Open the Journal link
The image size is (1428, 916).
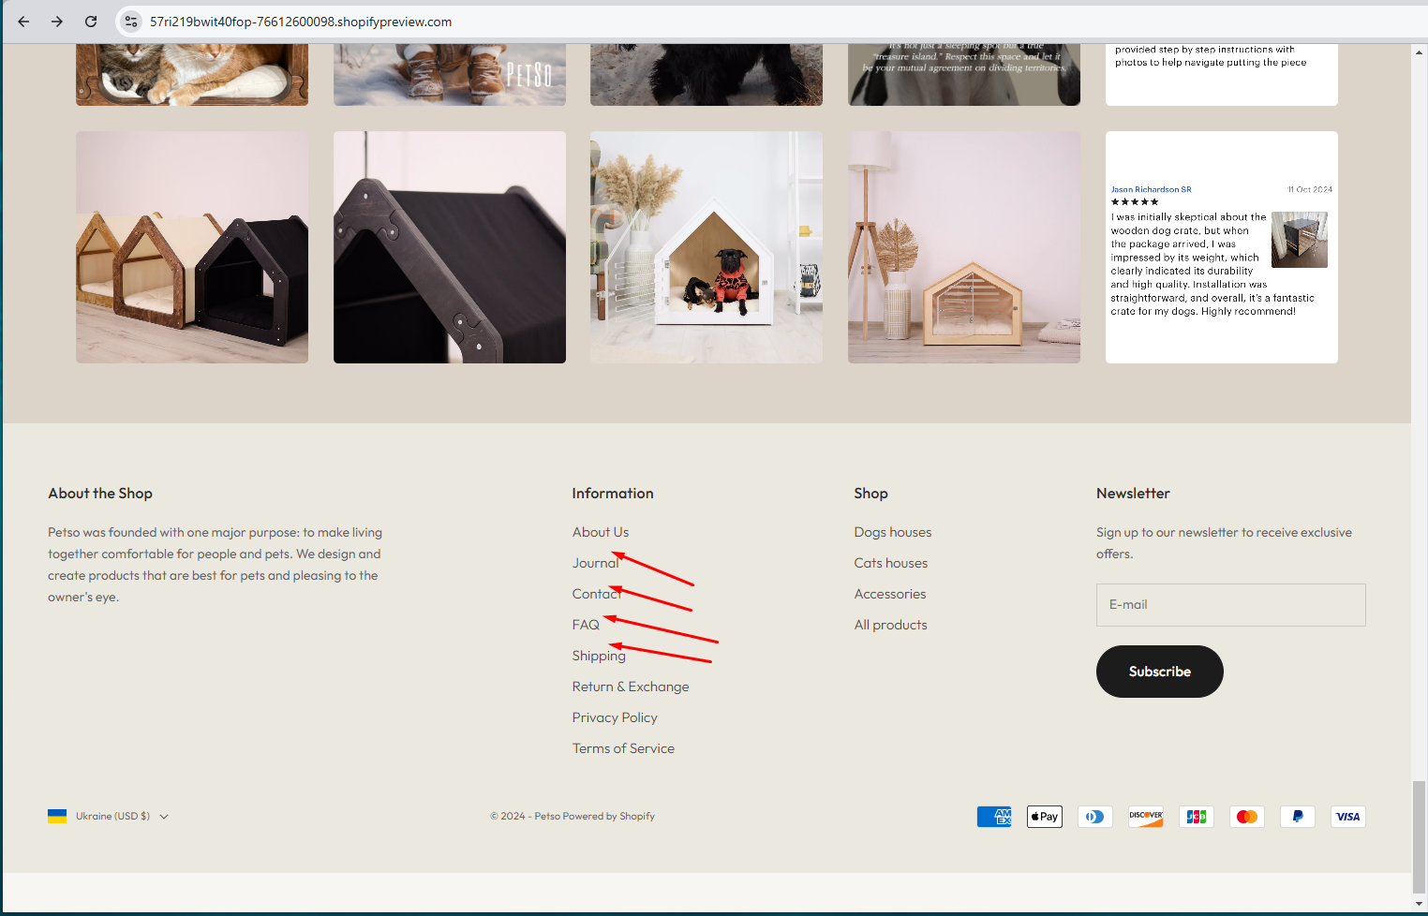click(596, 563)
